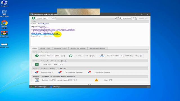Screen dimensions: 180x101
Task: Maximize the Xiaomi Recovery window
Action: [142, 14]
